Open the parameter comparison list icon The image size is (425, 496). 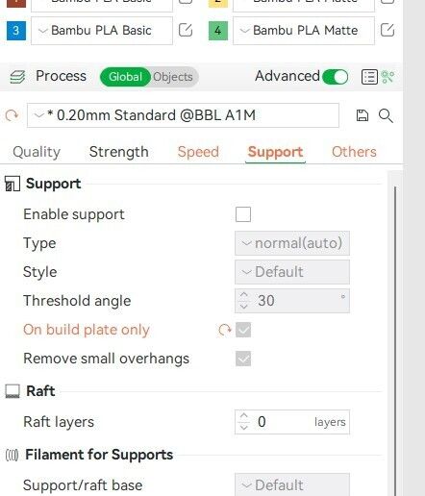[369, 77]
